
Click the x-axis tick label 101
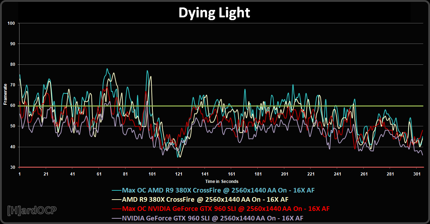152,174
